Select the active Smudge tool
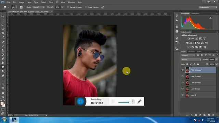Viewport: 219px width, 123px height. (3, 67)
